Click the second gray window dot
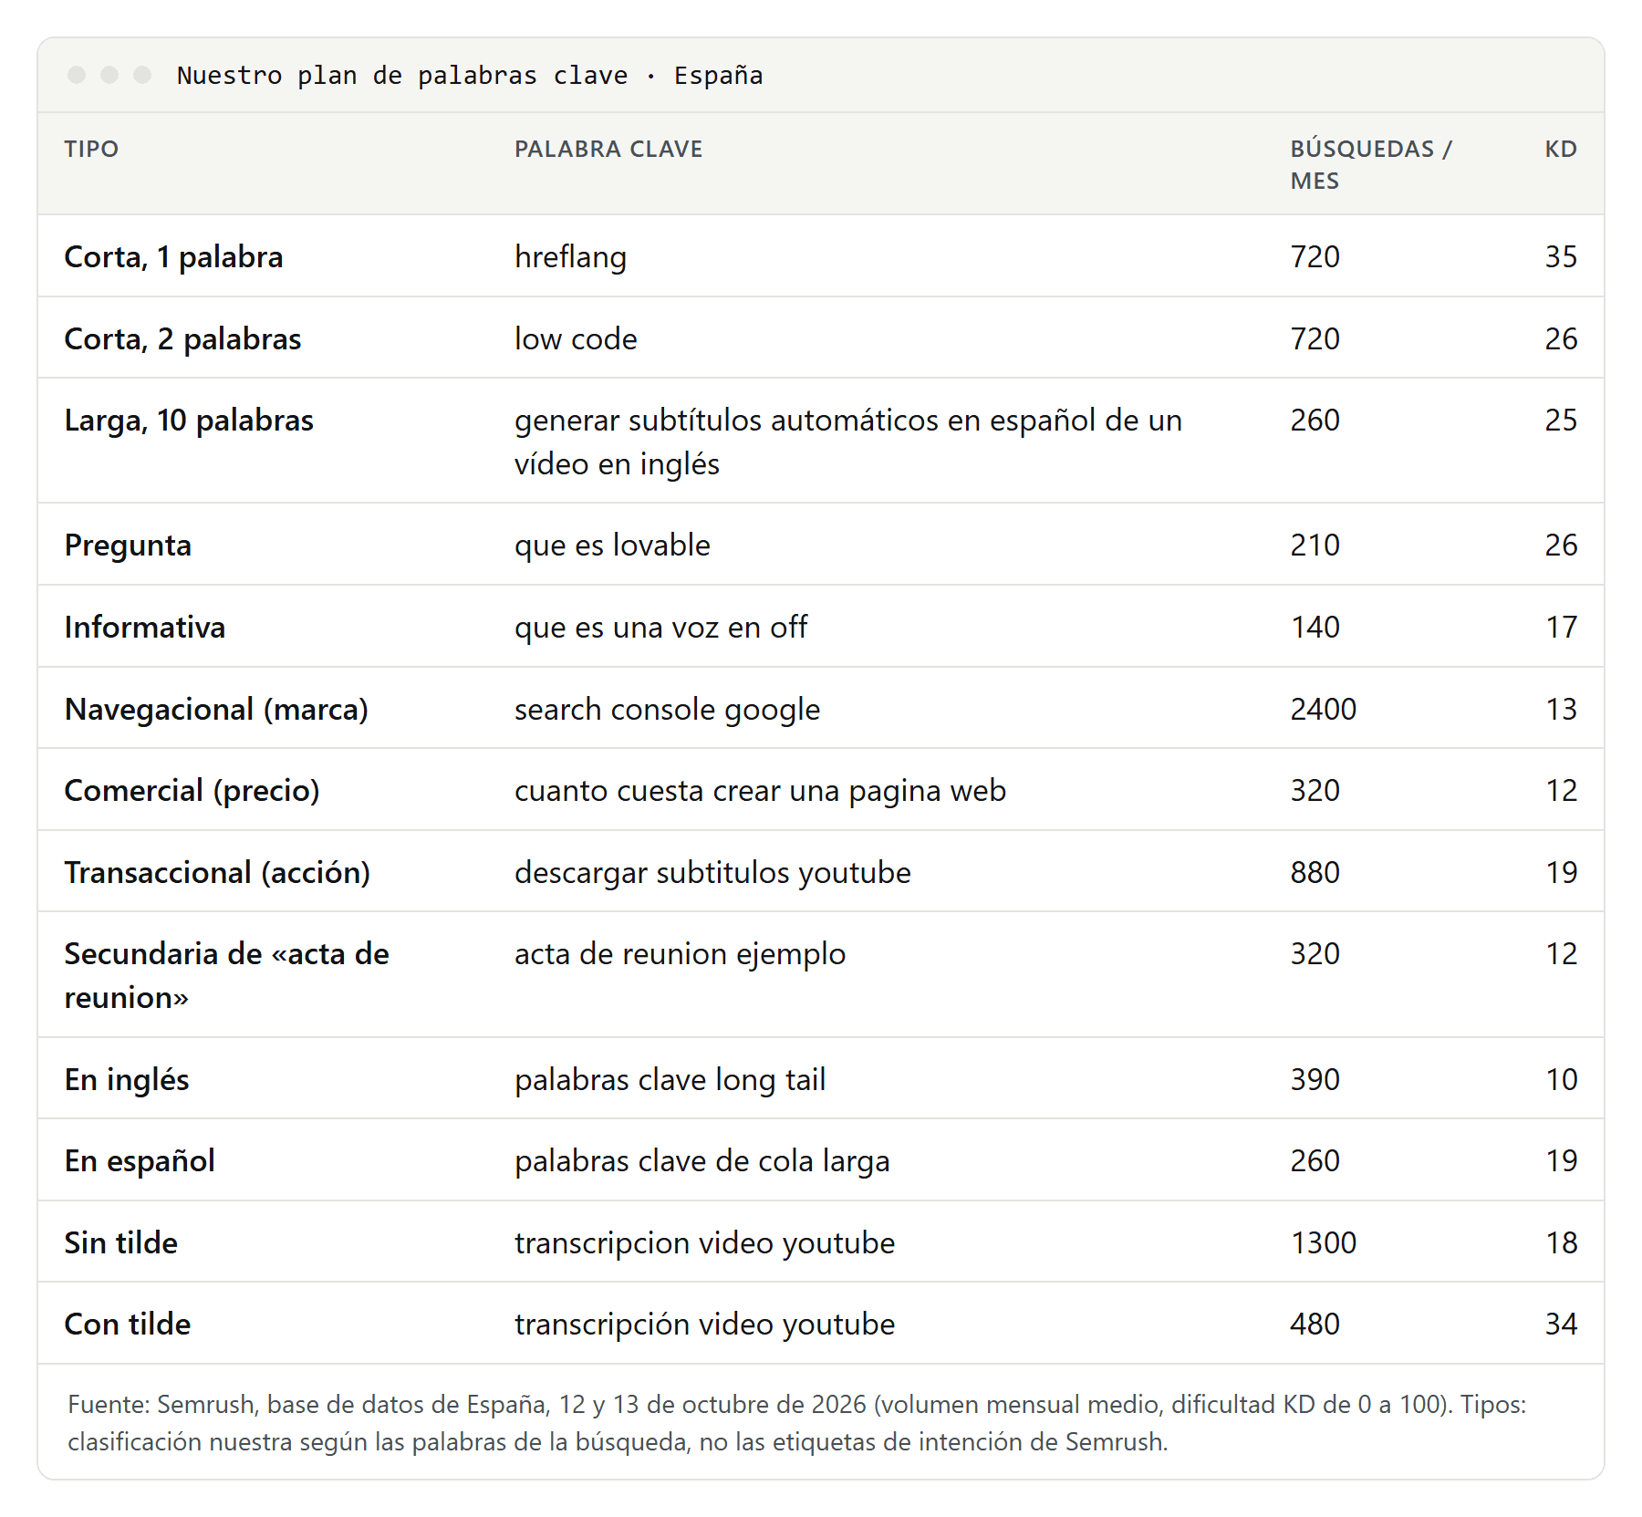This screenshot has height=1517, width=1642. pyautogui.click(x=109, y=75)
